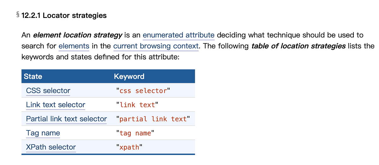Open the CSS selector state link
Image resolution: width=379 pixels, height=165 pixels.
tap(48, 91)
